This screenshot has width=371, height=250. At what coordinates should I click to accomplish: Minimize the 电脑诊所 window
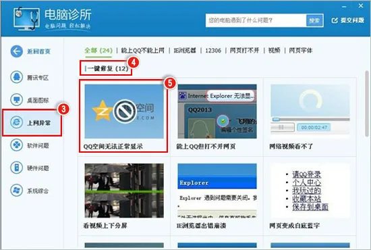point(344,7)
